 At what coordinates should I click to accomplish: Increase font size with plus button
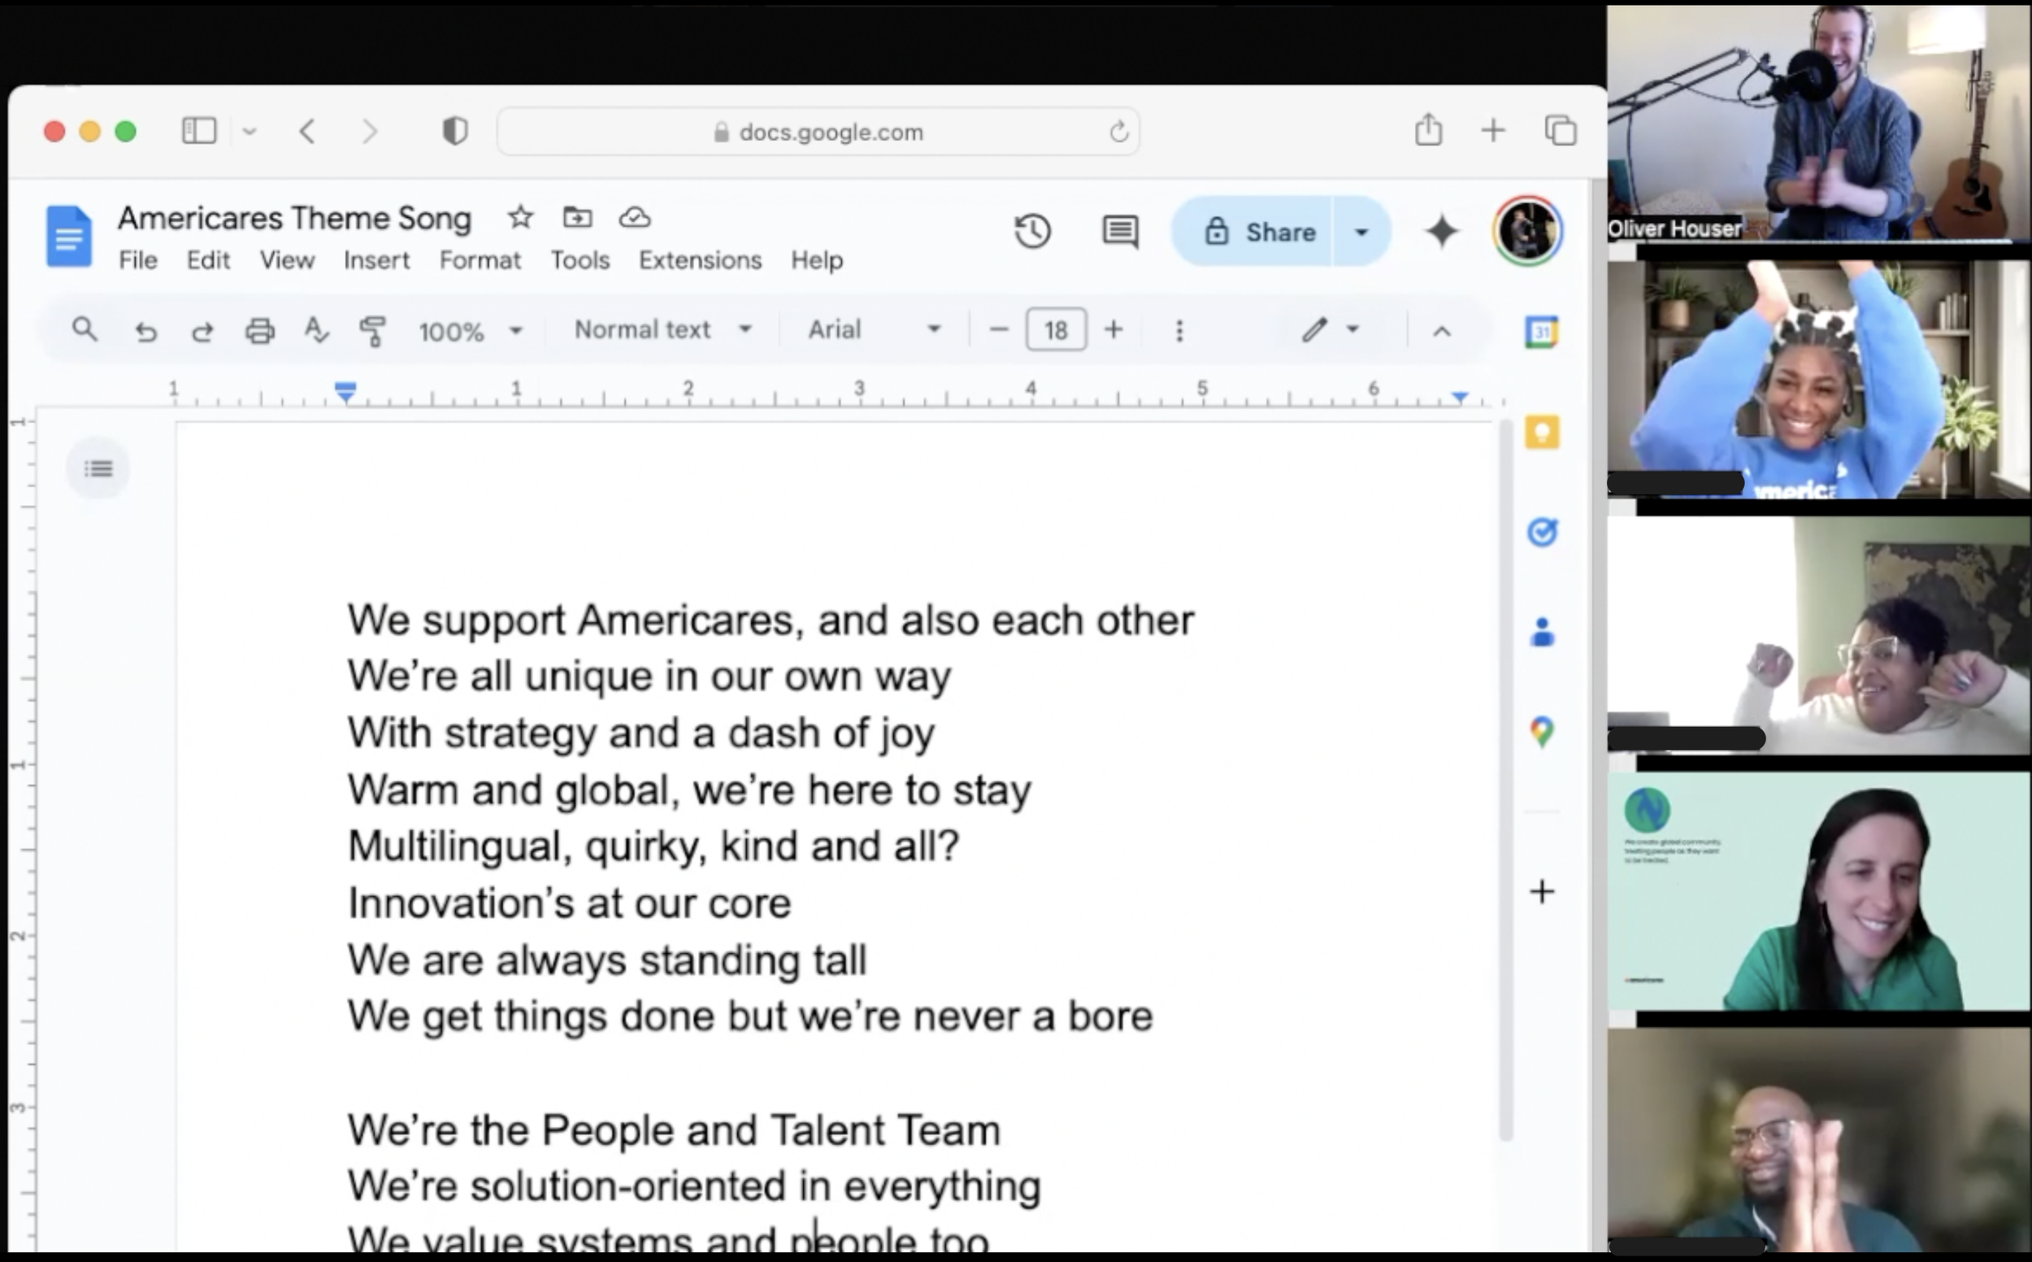click(1113, 329)
